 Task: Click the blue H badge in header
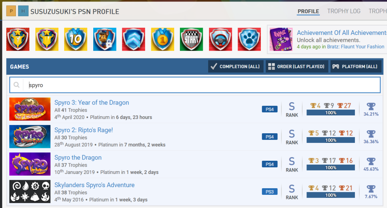(23, 11)
